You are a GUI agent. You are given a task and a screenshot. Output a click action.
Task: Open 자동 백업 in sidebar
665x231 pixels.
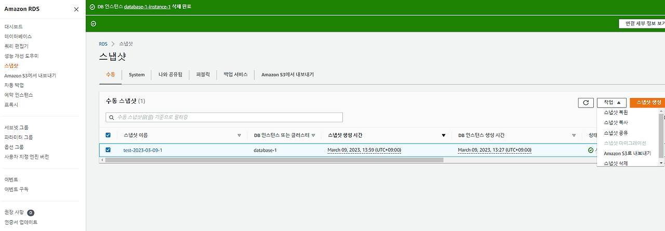(14, 85)
